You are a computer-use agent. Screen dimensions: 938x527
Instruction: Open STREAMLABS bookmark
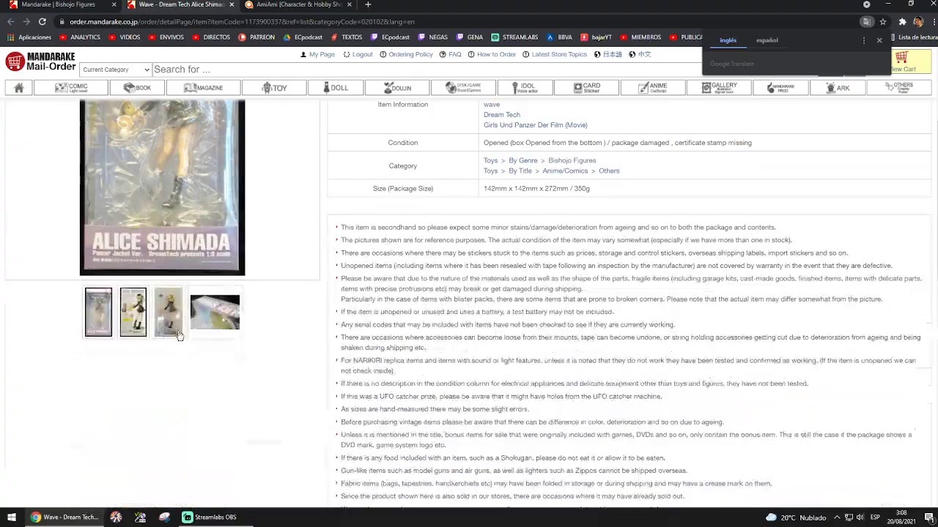pyautogui.click(x=514, y=37)
